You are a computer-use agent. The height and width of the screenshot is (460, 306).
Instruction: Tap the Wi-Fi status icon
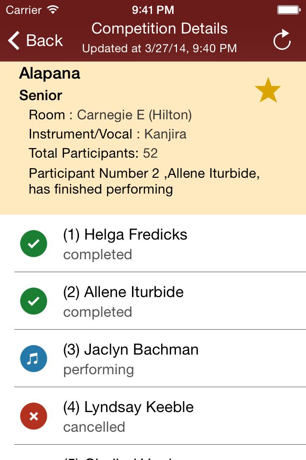point(53,10)
